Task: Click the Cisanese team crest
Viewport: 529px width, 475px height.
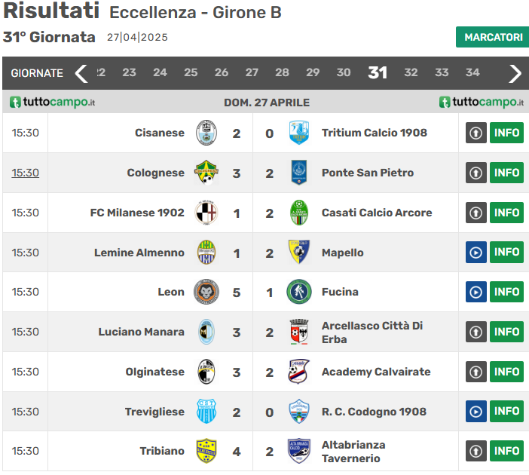Action: (206, 133)
